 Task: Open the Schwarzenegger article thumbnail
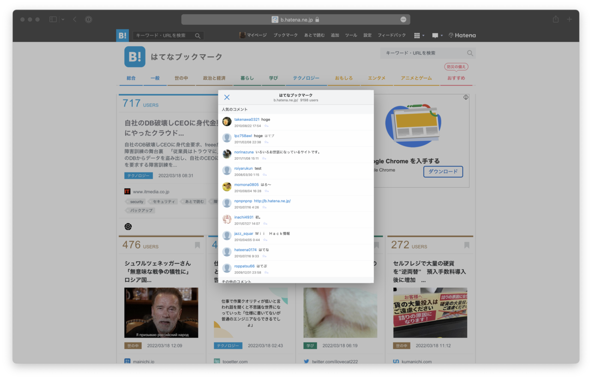(x=161, y=312)
